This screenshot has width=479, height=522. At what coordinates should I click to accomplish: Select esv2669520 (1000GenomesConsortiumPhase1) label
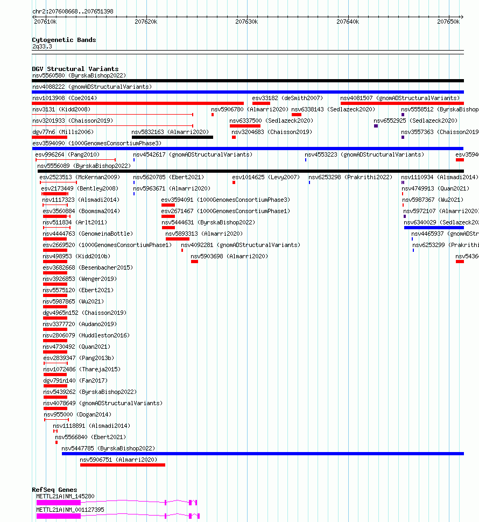pos(107,245)
